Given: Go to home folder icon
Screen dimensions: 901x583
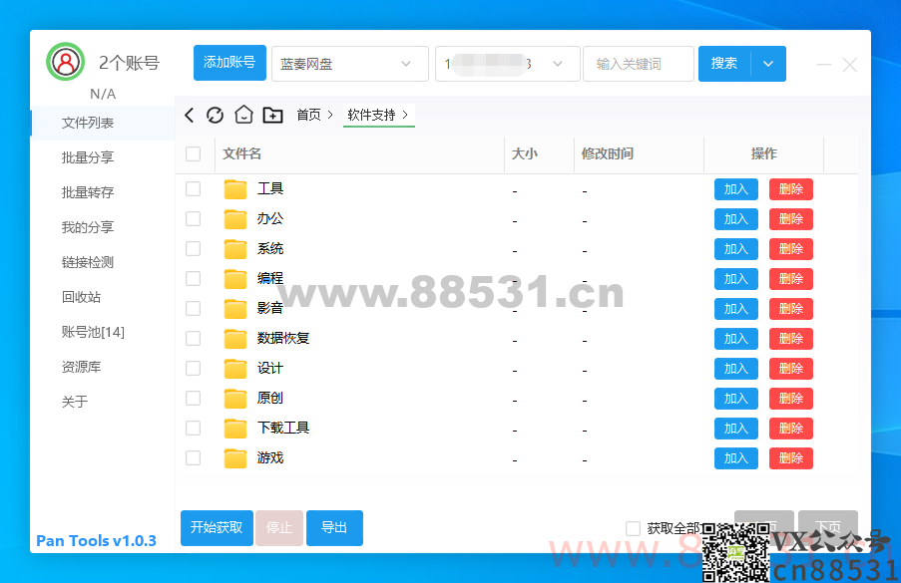Looking at the screenshot, I should pos(243,115).
